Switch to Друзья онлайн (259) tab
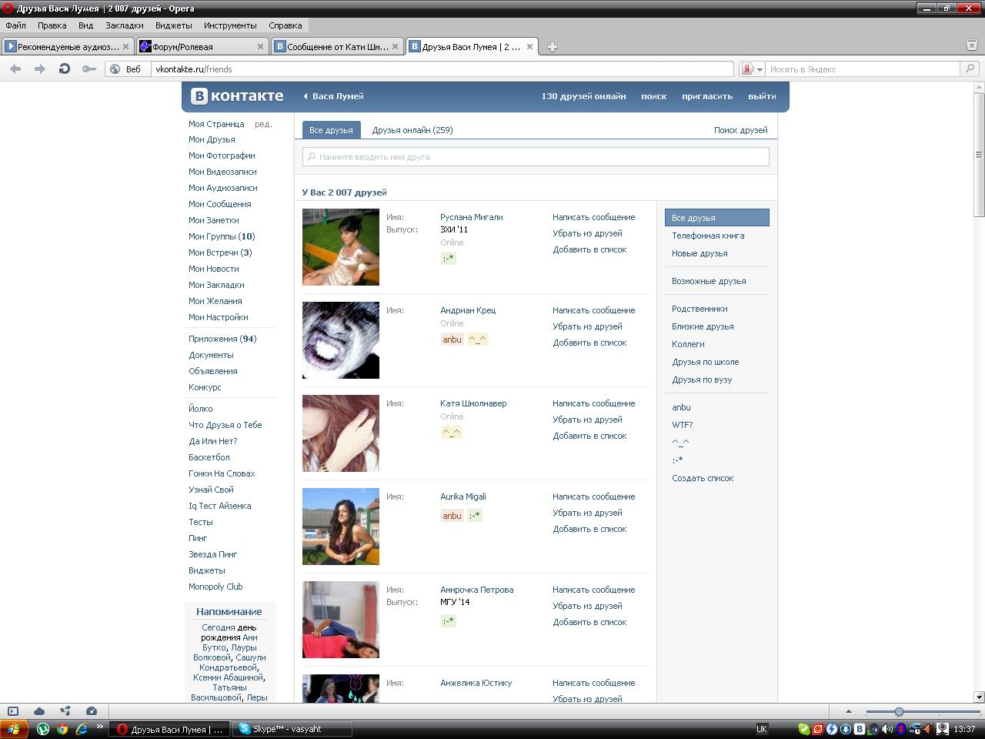Screen dimensions: 985x739 [412, 130]
